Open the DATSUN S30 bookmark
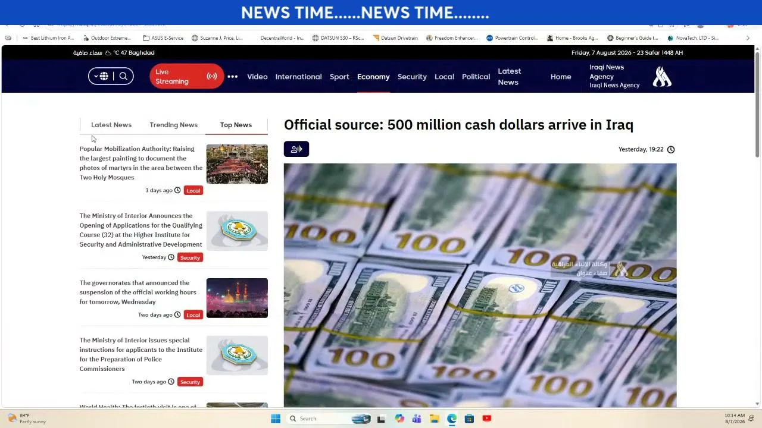The height and width of the screenshot is (428, 762). point(338,38)
